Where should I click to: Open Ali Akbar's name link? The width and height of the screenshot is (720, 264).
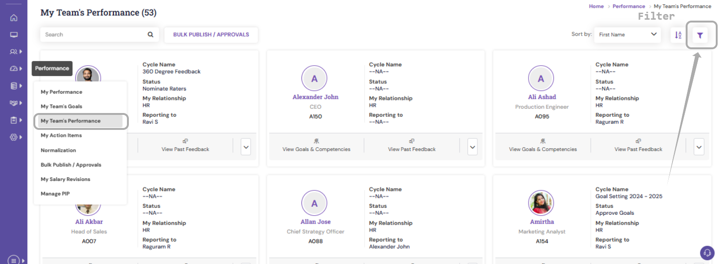coord(89,222)
